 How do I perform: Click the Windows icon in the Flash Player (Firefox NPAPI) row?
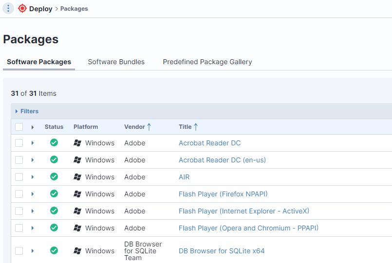pos(77,194)
